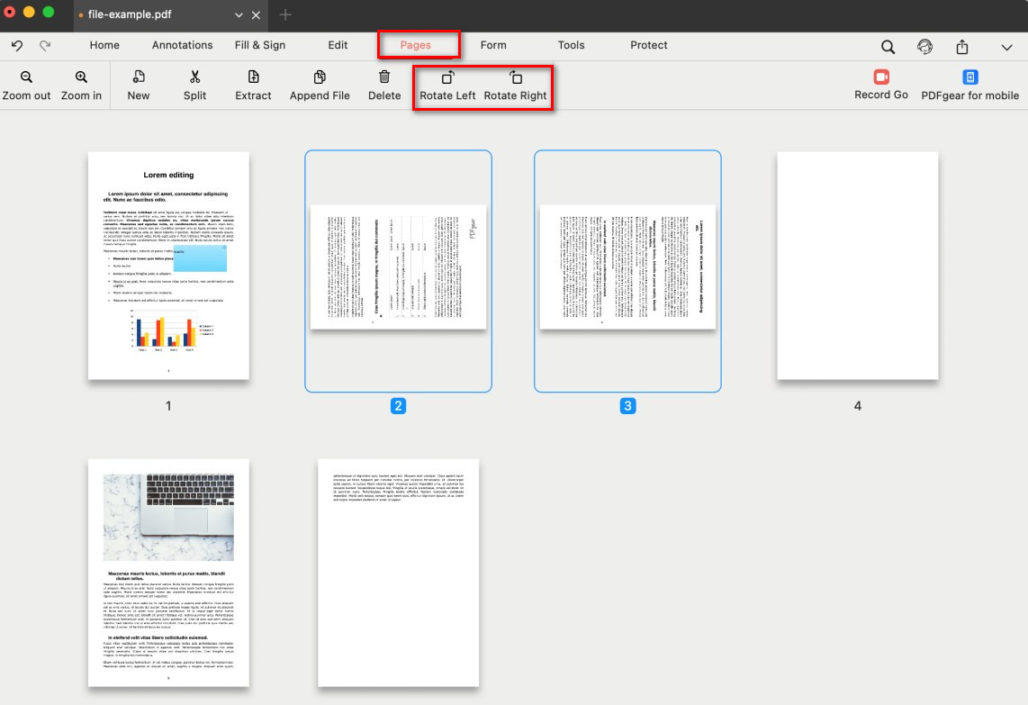Select page 1 thumbnail

point(168,266)
